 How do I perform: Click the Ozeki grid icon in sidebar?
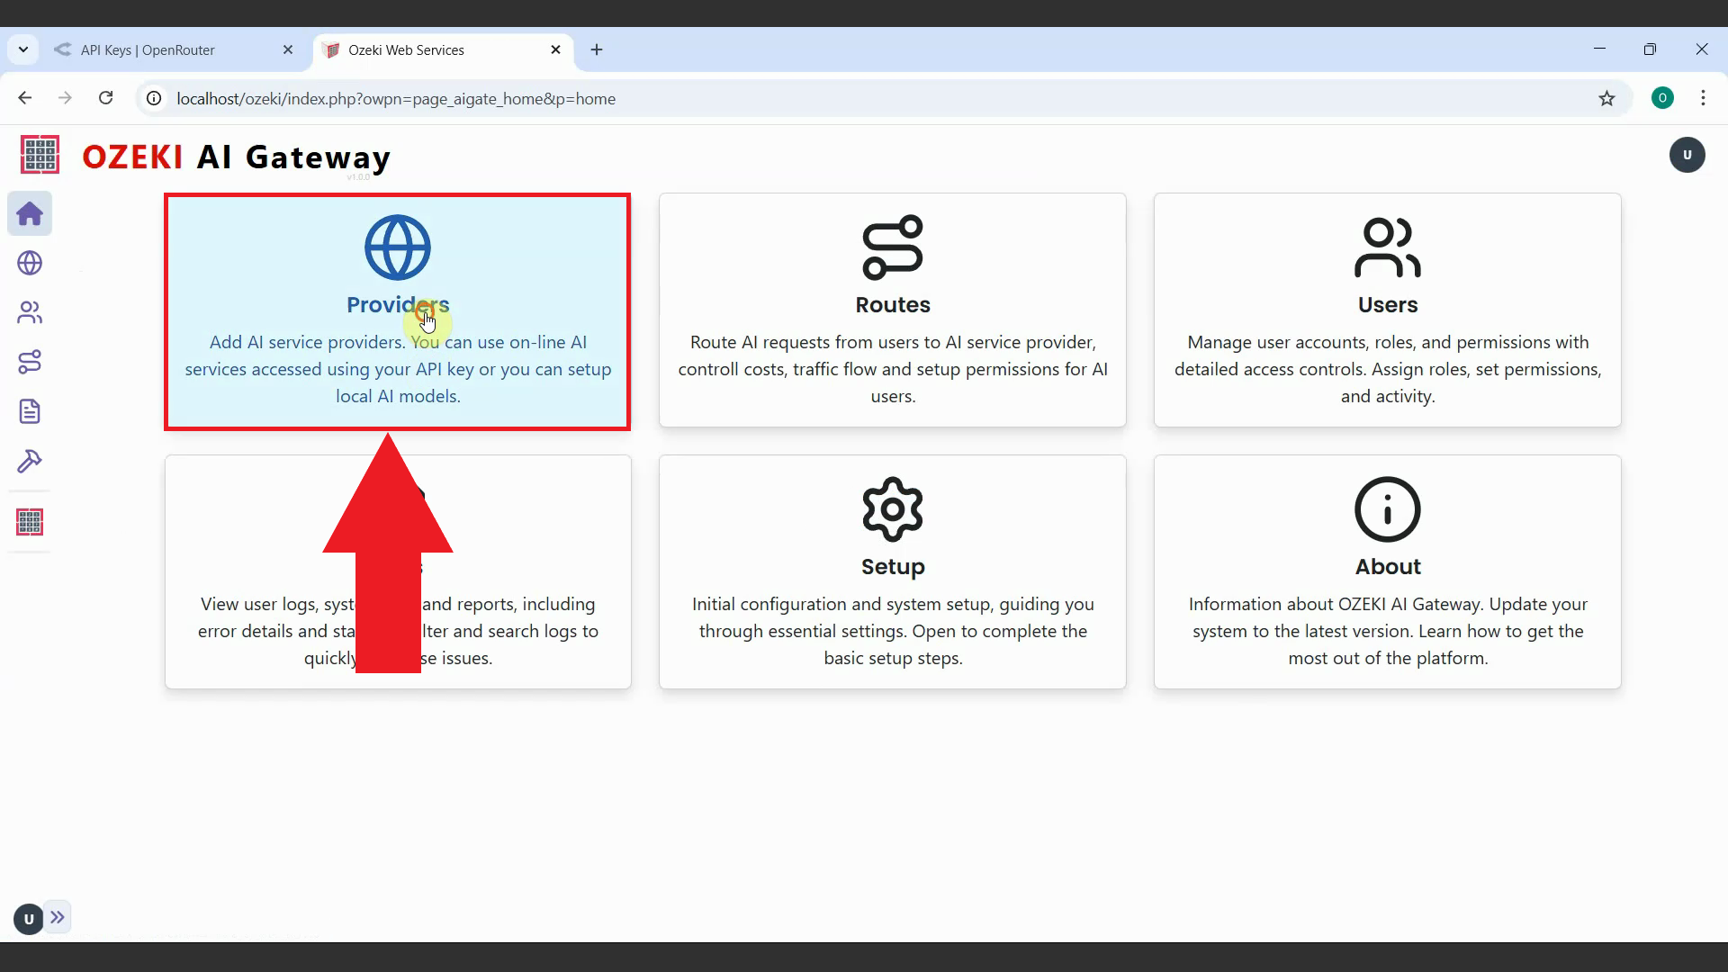pyautogui.click(x=30, y=522)
